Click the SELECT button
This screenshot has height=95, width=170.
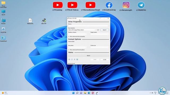(104, 30)
